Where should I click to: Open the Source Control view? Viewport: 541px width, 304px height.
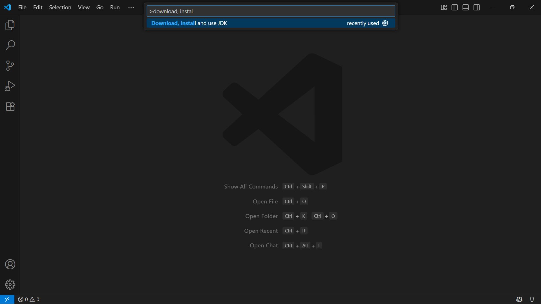(x=10, y=66)
